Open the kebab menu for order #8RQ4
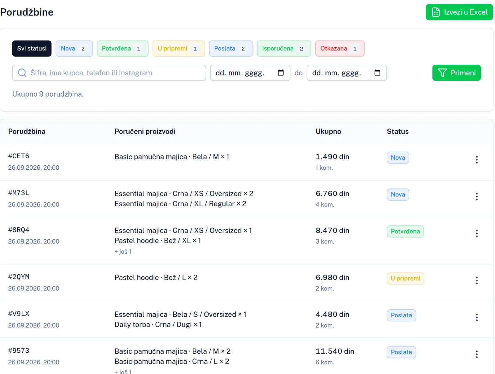Image resolution: width=495 pixels, height=374 pixels. click(x=476, y=233)
